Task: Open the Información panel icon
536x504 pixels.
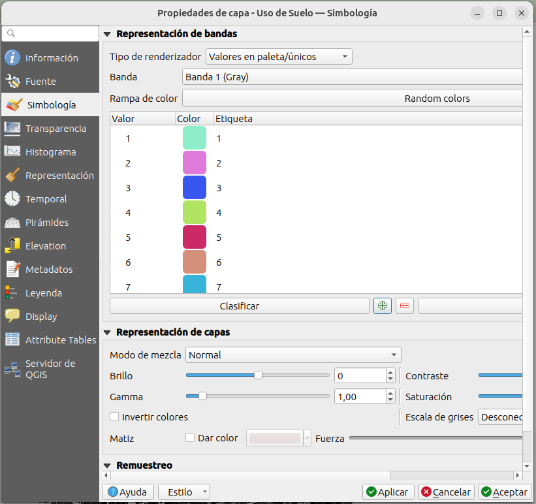Action: 12,57
